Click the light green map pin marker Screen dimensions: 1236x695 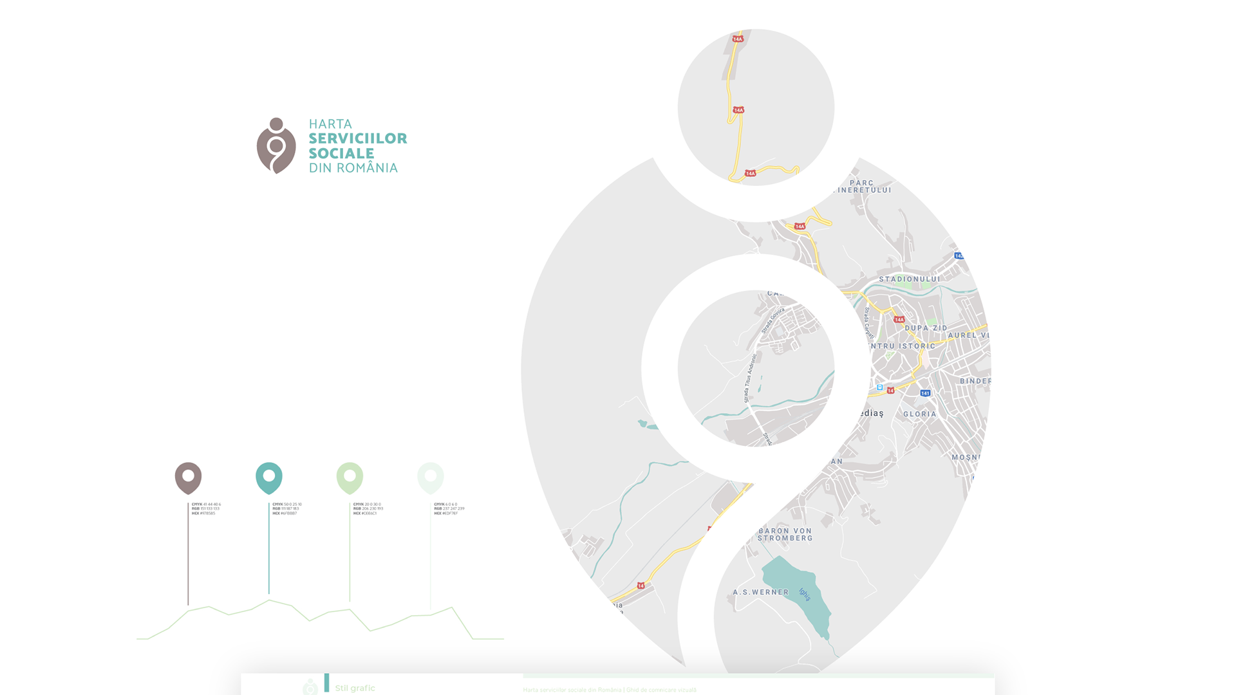pyautogui.click(x=350, y=478)
